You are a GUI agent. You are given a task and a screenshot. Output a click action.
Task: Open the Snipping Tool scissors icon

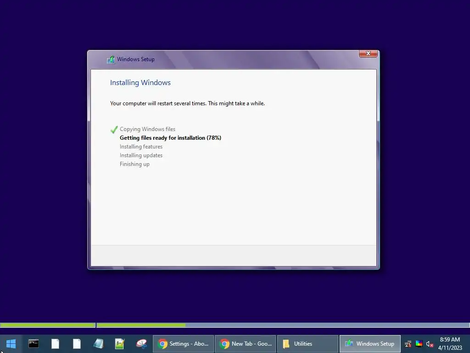pyautogui.click(x=141, y=344)
